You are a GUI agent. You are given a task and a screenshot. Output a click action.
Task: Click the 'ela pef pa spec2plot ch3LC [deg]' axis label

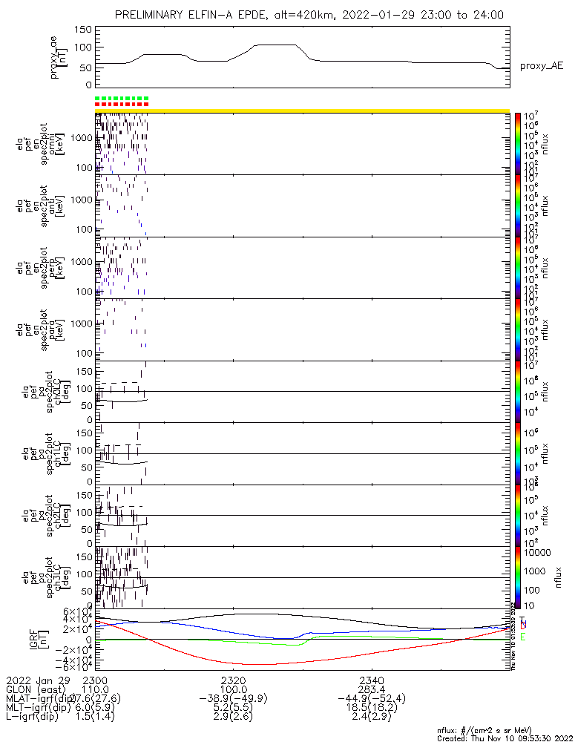click(46, 578)
